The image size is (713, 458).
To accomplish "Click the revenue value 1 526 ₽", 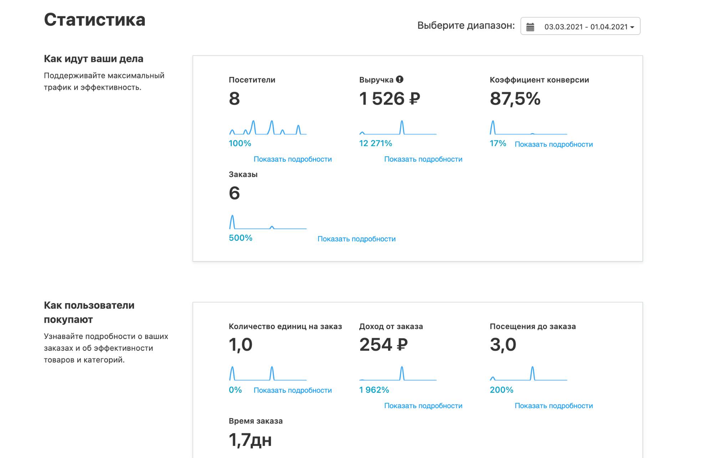I will click(389, 99).
